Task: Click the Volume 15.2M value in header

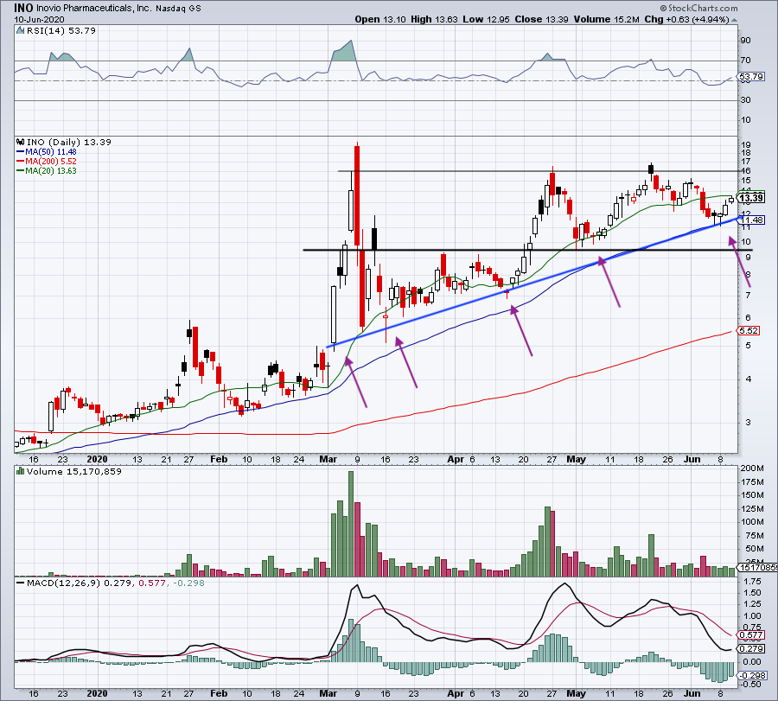Action: pos(606,19)
